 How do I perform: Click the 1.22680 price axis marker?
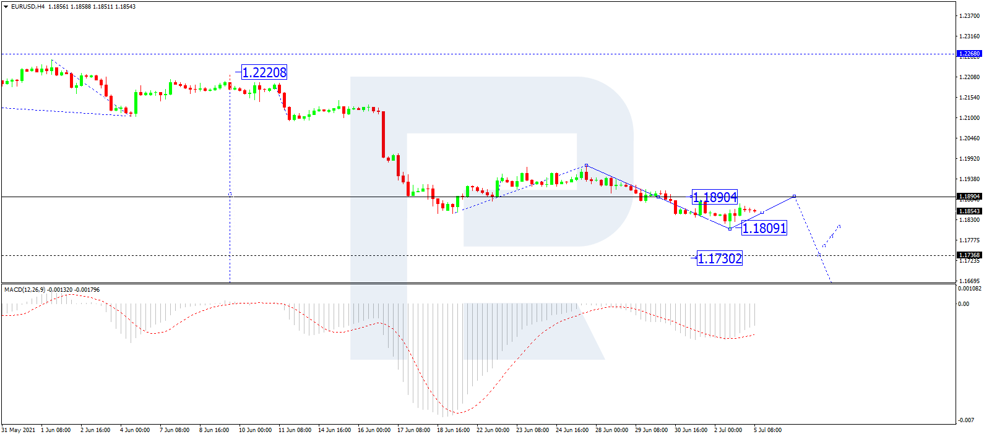coord(969,54)
